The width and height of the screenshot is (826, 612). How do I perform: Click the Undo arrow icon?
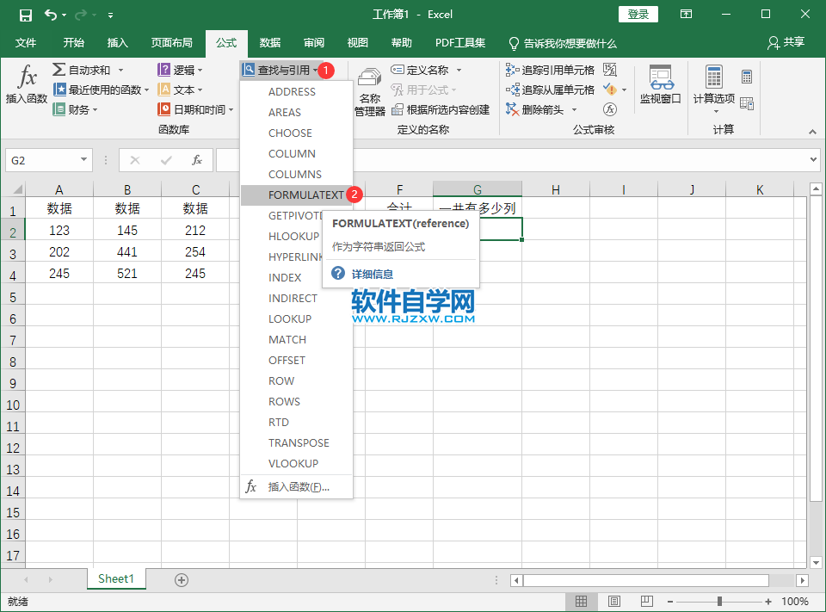point(51,15)
